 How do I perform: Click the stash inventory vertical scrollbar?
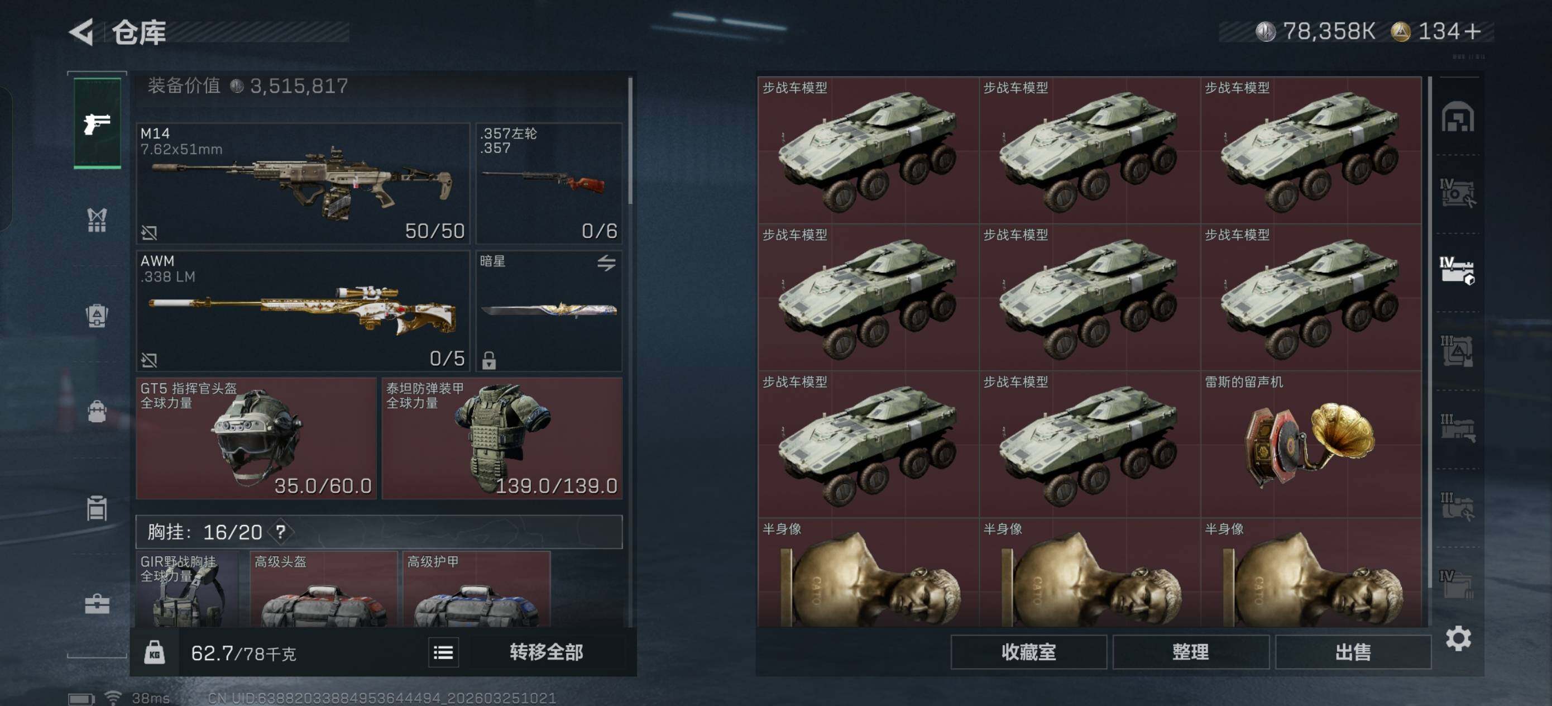click(x=1430, y=332)
